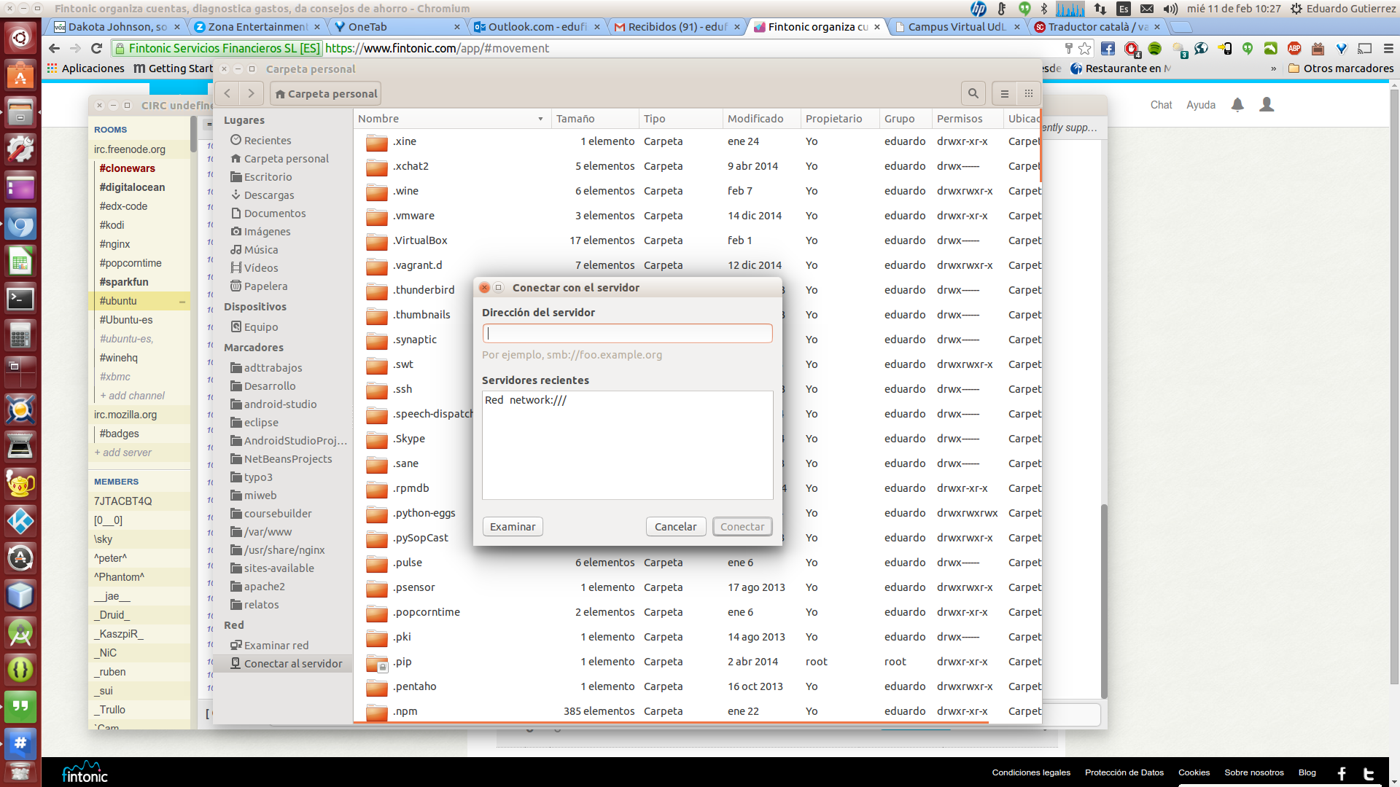Click the Conectar button in the dialog
Image resolution: width=1400 pixels, height=787 pixels.
pyautogui.click(x=742, y=527)
